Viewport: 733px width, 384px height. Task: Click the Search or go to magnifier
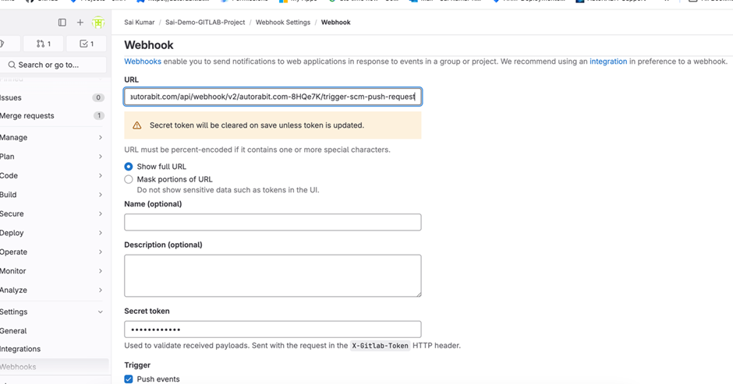click(x=12, y=65)
